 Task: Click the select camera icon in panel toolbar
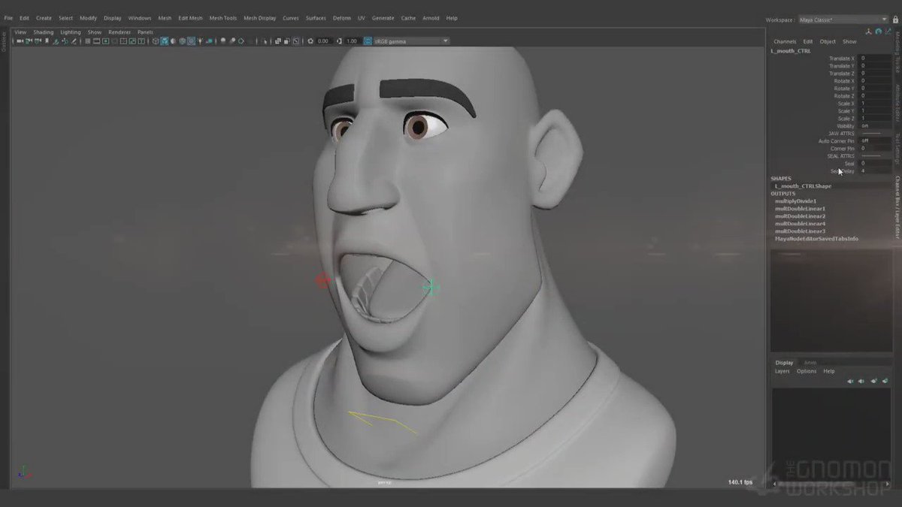[20, 41]
